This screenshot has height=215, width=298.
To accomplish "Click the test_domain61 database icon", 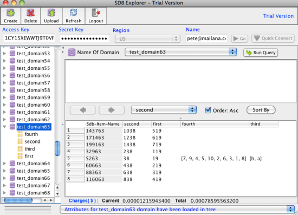I will (x=12, y=112).
